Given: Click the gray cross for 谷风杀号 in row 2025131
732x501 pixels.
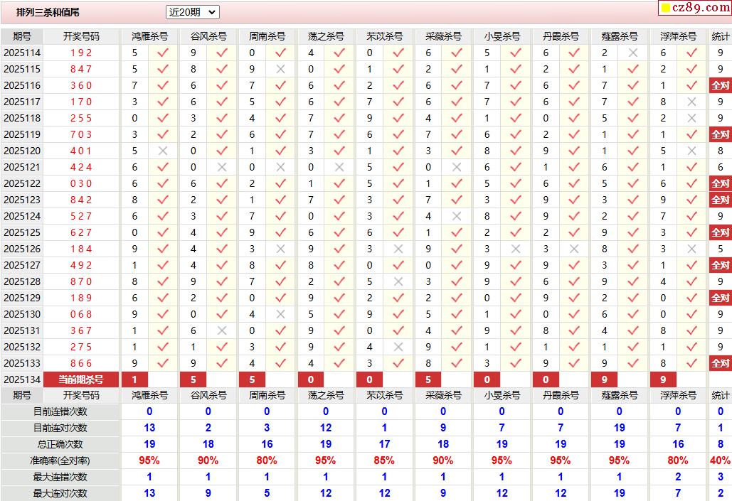Looking at the screenshot, I should pyautogui.click(x=222, y=330).
